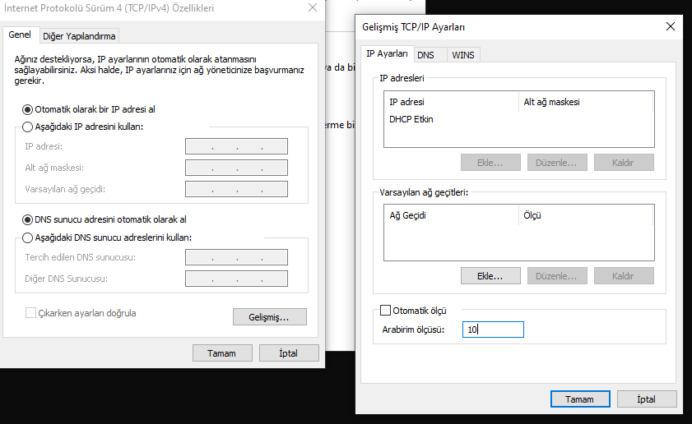Toggle 'Çıkarken ayarları doğrula' checkbox
The image size is (692, 424).
click(30, 313)
